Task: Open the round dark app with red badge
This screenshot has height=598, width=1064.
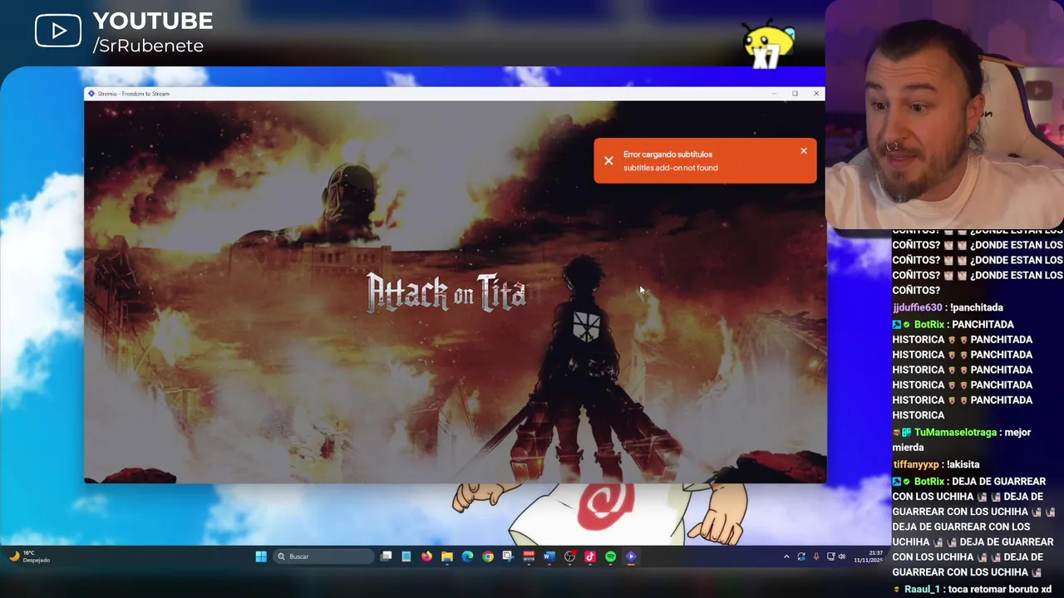Action: (x=569, y=556)
